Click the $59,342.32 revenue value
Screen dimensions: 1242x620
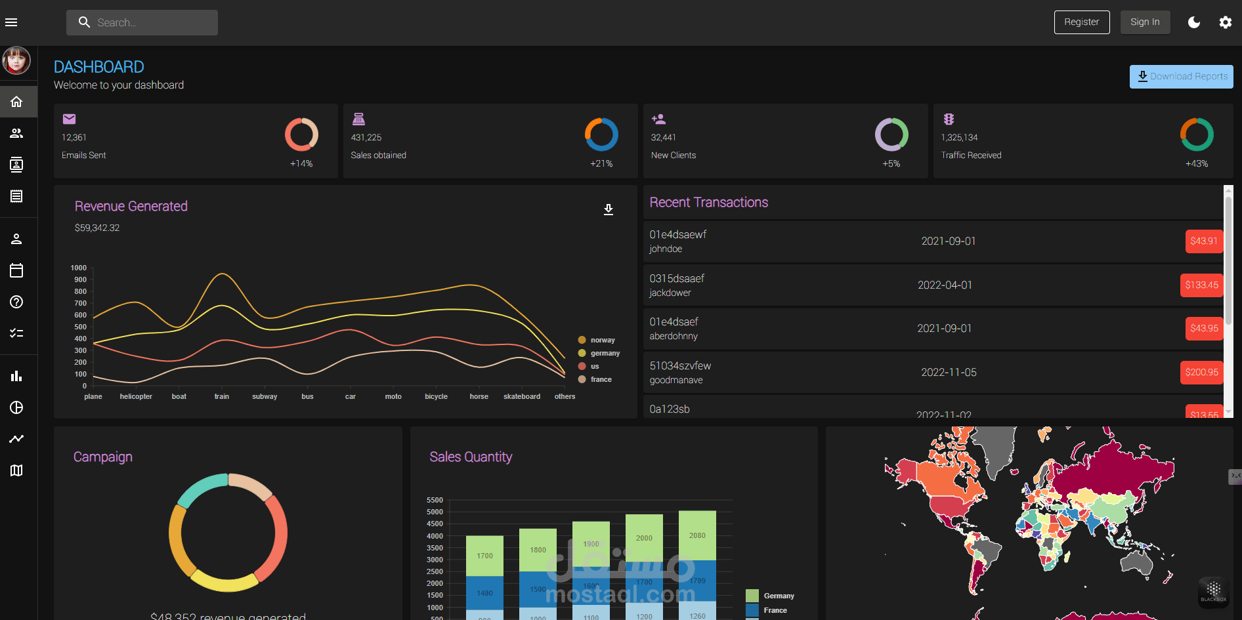97,228
